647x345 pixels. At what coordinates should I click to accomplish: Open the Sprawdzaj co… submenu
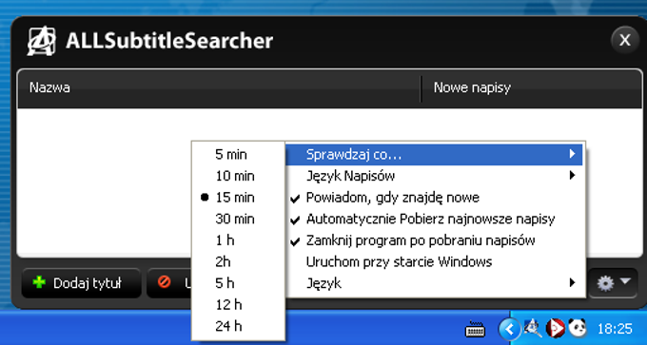(x=435, y=155)
